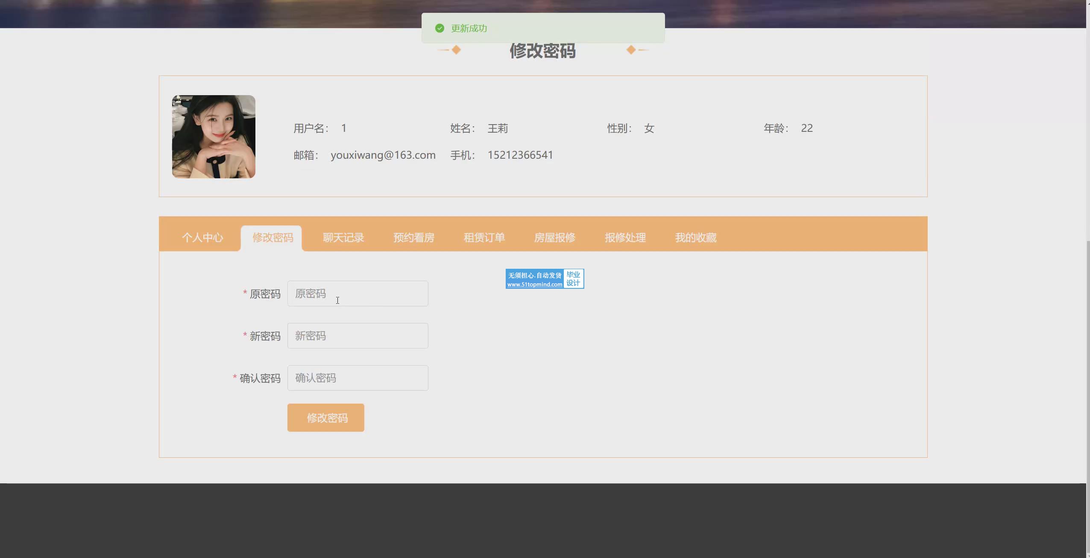This screenshot has width=1090, height=558.
Task: Click the email youxiwang@163.com text
Action: click(383, 155)
